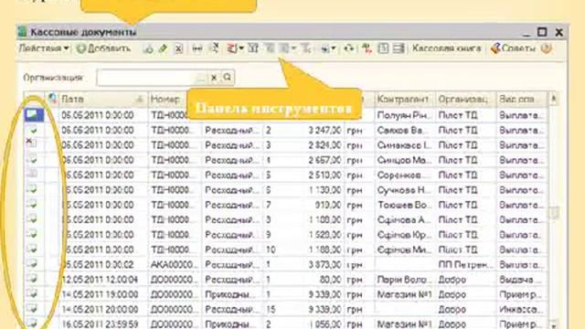This screenshot has width=585, height=329.
Task: Select the date 14.05.2011 19:00:00
Action: (100, 294)
